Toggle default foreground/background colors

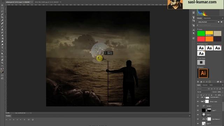click(1, 69)
